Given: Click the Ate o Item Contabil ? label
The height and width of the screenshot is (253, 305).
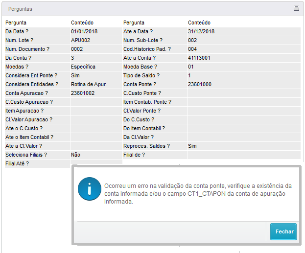Looking at the screenshot, I should click(29, 138).
